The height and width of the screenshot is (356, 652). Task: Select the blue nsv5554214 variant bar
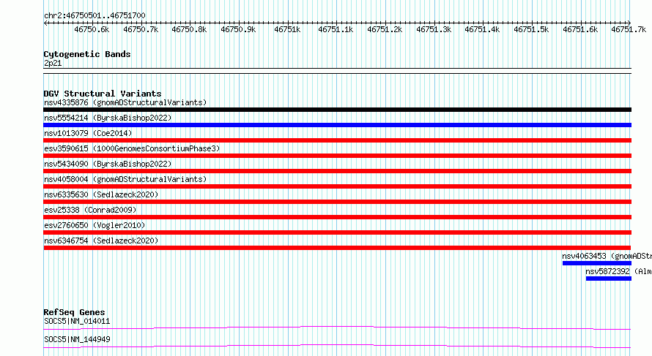coord(337,125)
